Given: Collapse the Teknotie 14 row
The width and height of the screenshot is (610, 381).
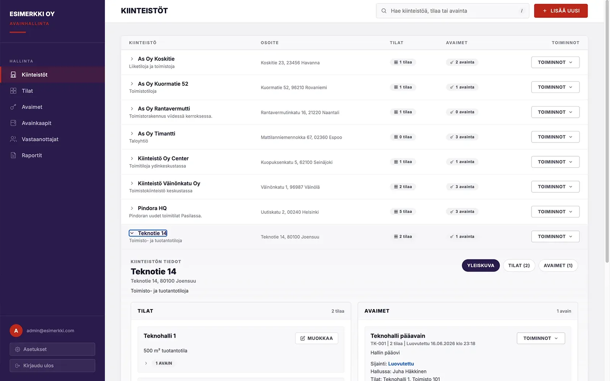Looking at the screenshot, I should click(x=132, y=233).
